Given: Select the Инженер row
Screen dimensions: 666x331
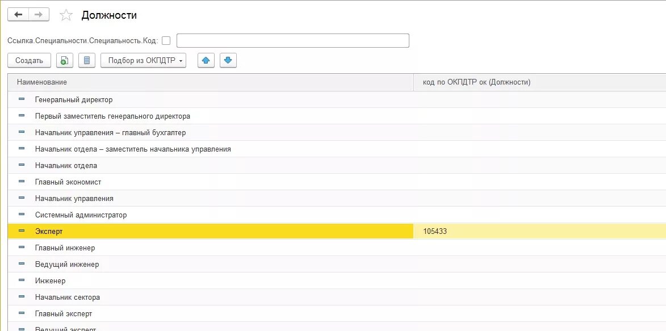Looking at the screenshot, I should coord(337,281).
